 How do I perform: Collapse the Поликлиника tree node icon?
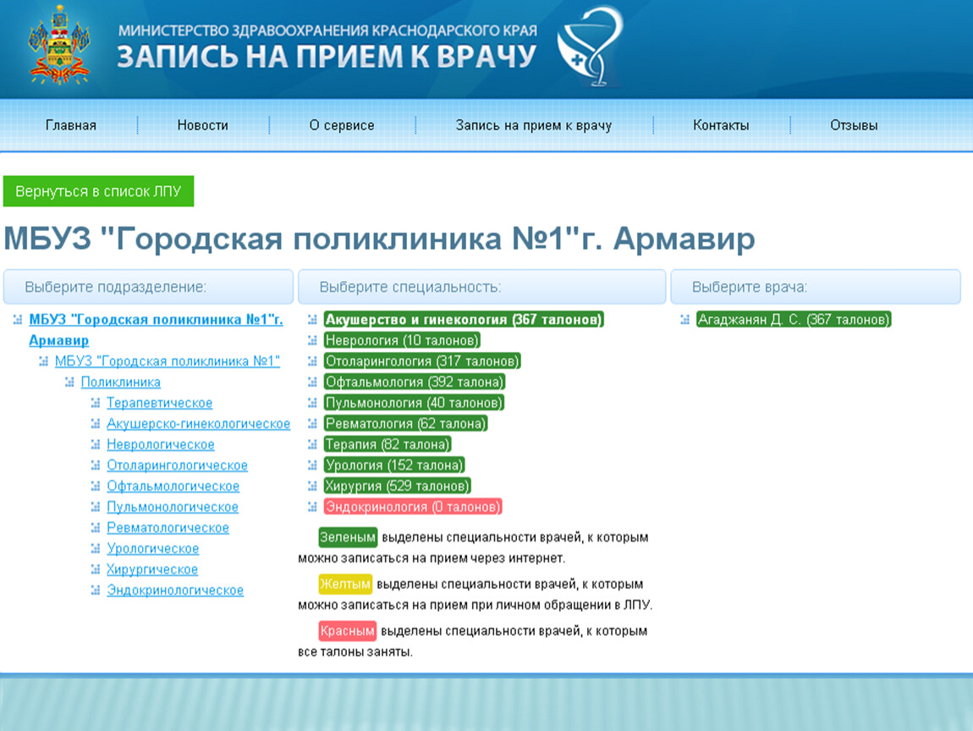click(69, 382)
